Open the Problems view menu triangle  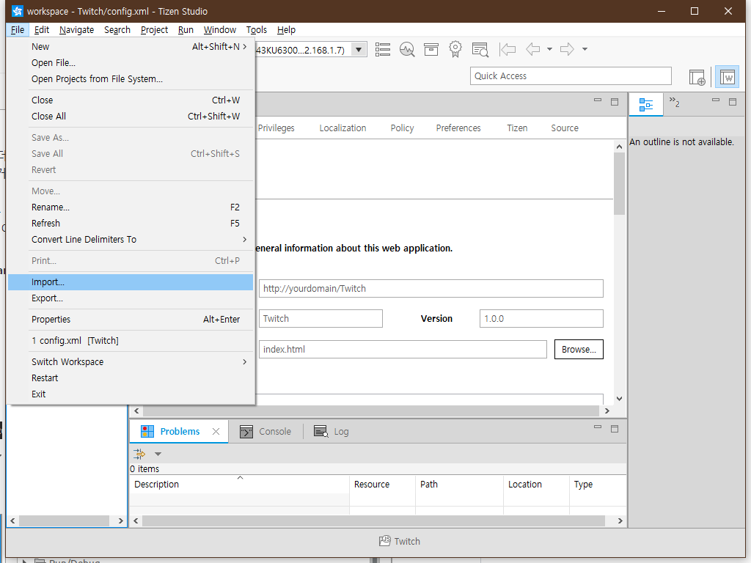(158, 454)
